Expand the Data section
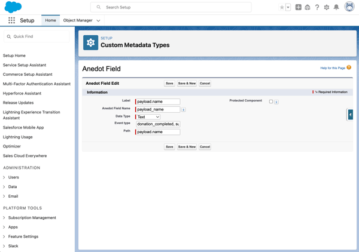The width and height of the screenshot is (359, 252). (4, 187)
